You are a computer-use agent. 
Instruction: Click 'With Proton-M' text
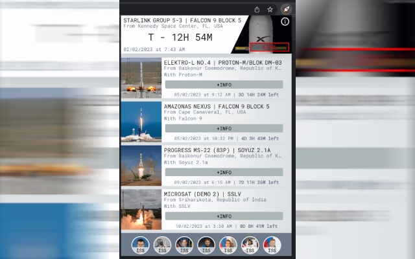(x=183, y=75)
